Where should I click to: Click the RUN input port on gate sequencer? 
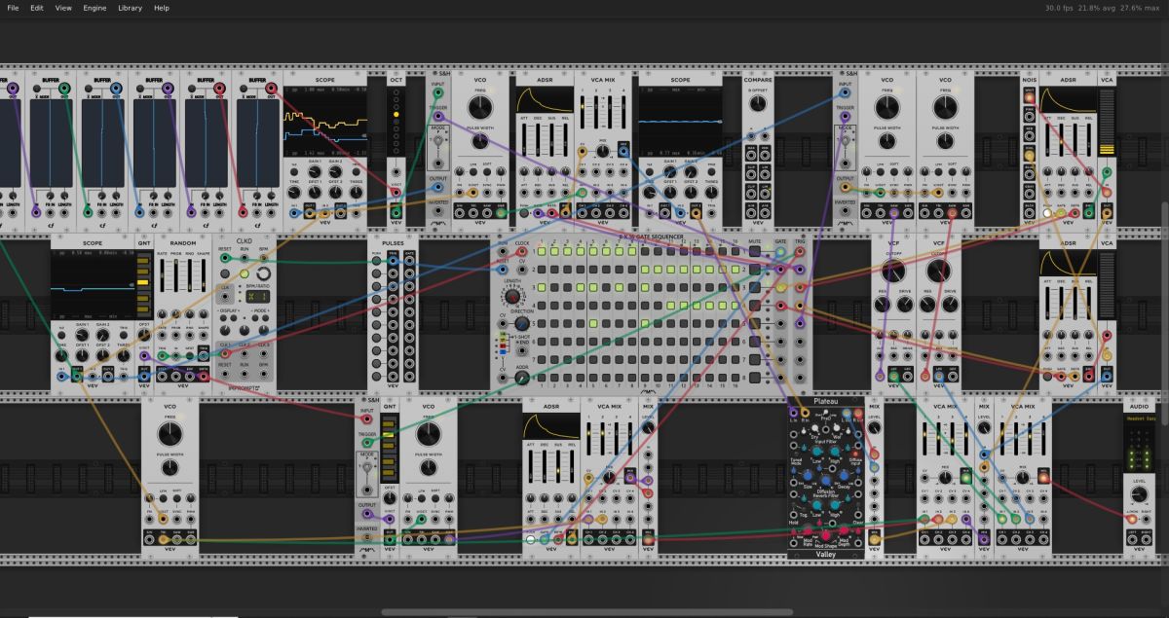click(x=503, y=251)
